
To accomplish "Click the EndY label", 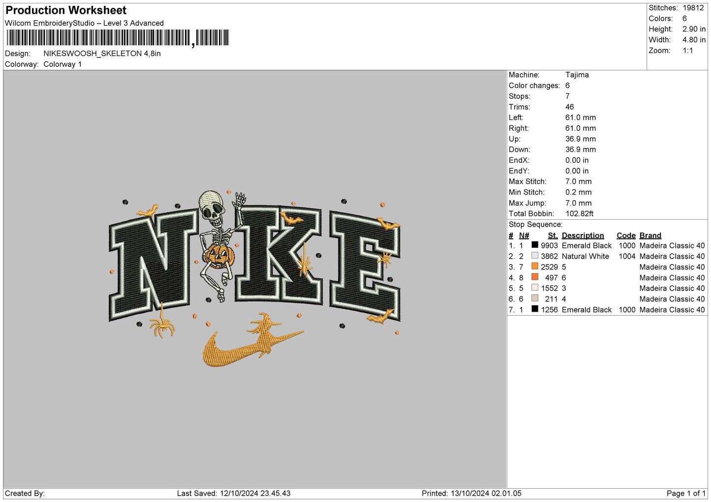I will click(519, 171).
